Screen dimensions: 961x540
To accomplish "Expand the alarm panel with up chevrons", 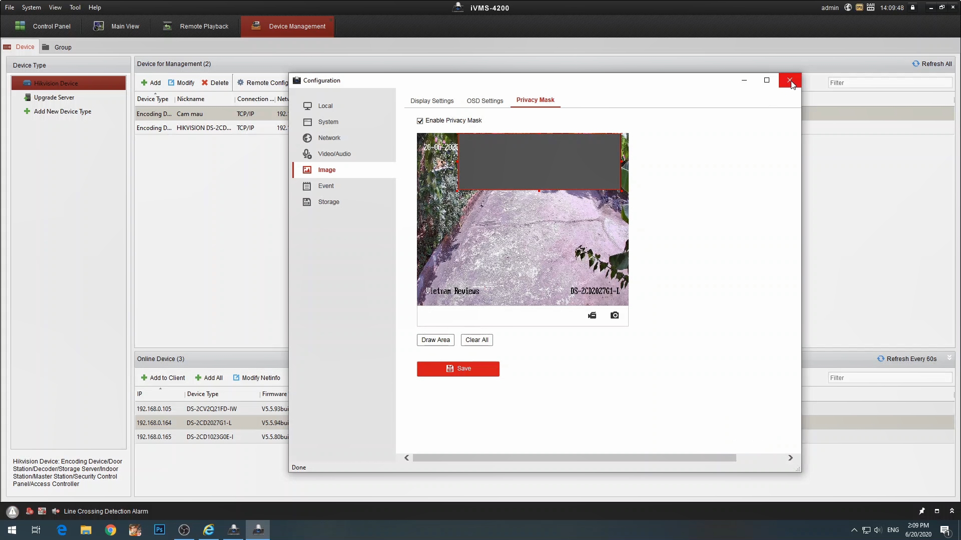I will click(952, 511).
